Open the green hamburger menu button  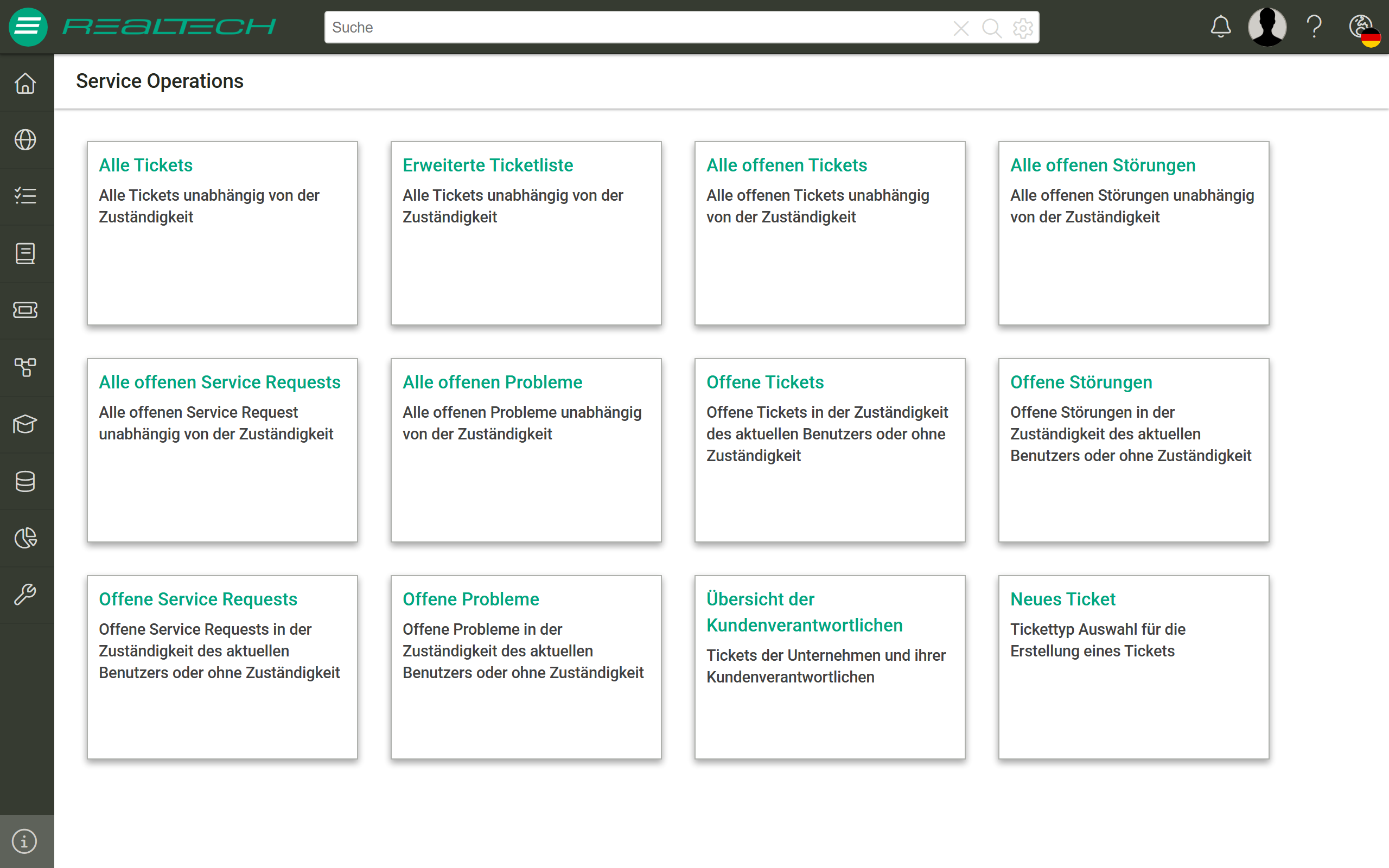pyautogui.click(x=28, y=27)
